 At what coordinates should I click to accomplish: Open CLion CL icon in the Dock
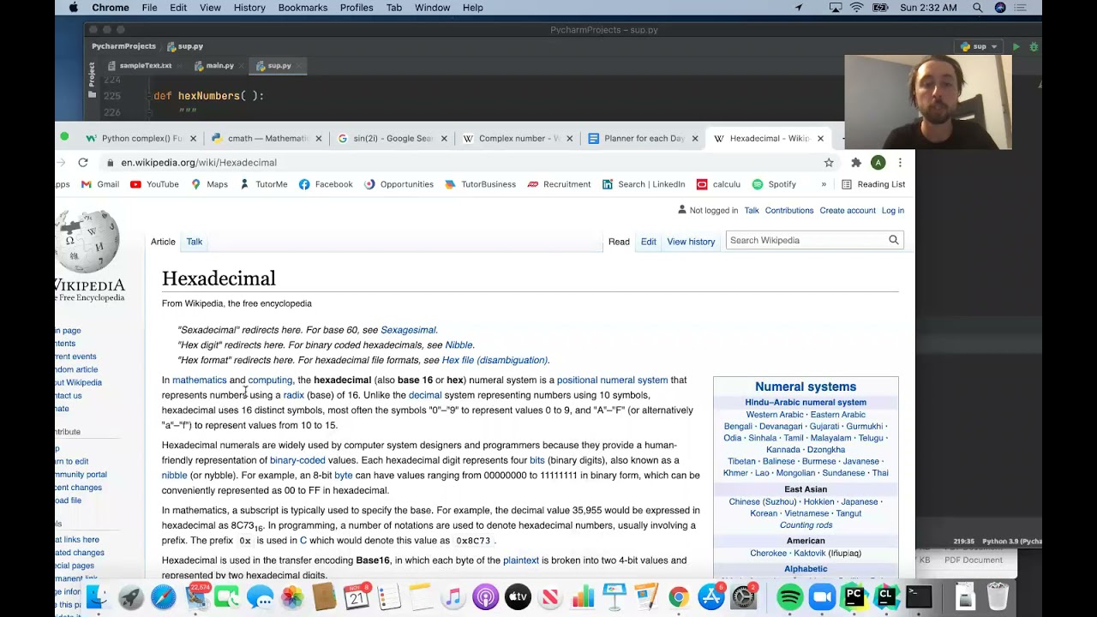coord(886,596)
